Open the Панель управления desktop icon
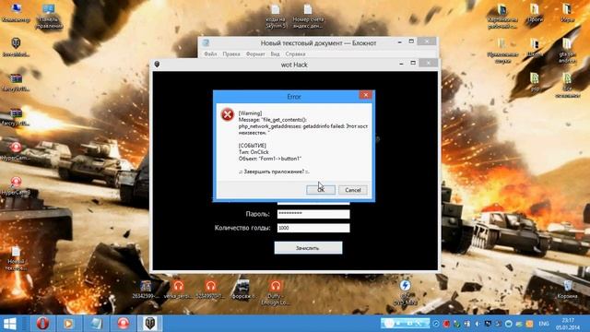This screenshot has width=590, height=332. click(49, 16)
